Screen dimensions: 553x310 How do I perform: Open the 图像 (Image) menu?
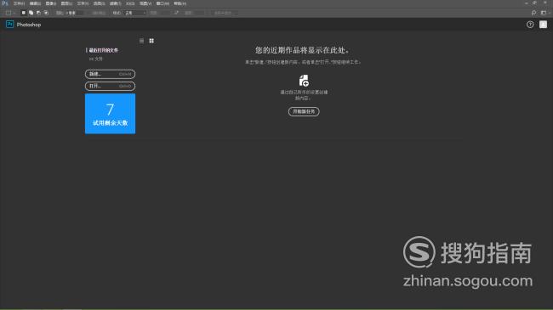pyautogui.click(x=51, y=3)
